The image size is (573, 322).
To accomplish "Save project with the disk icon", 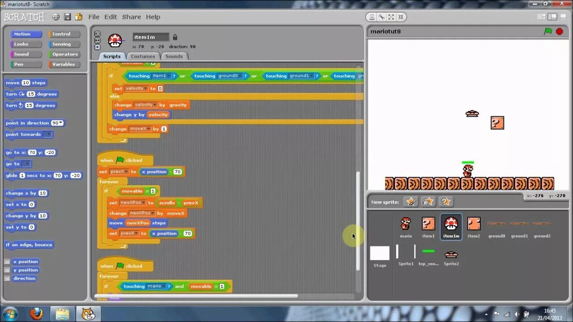I will click(68, 17).
